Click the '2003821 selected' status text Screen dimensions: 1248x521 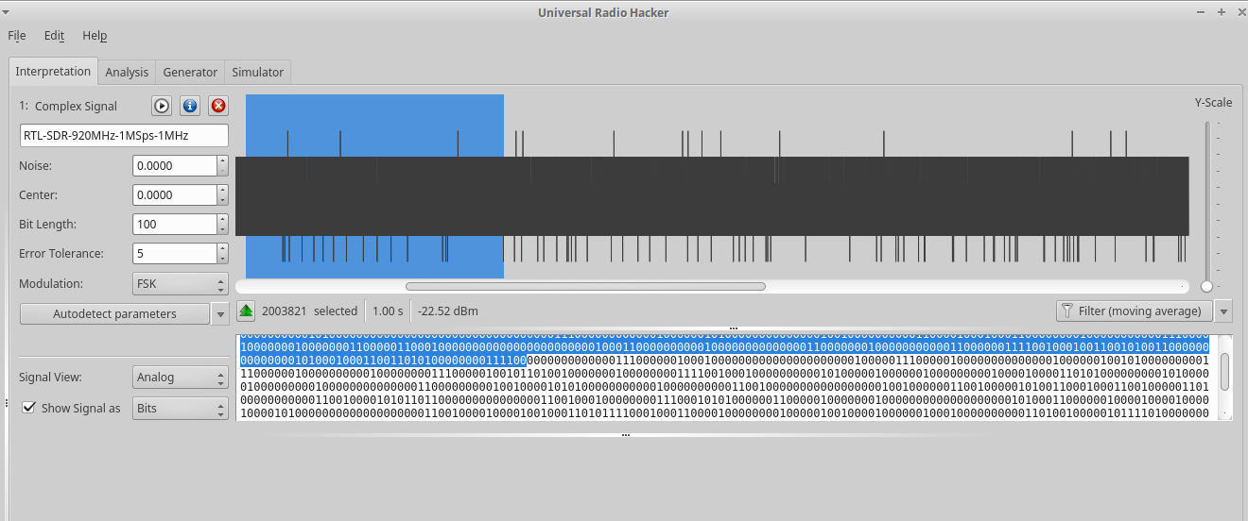coord(309,311)
